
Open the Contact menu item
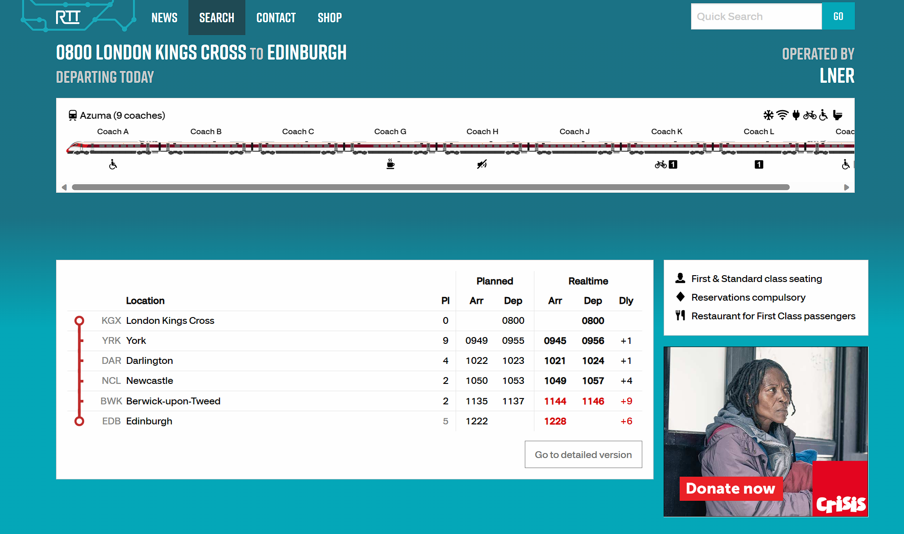click(x=276, y=18)
